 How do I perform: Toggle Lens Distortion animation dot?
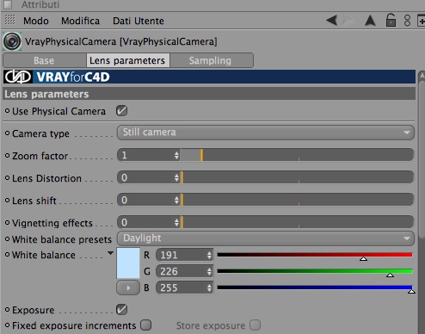click(x=7, y=178)
